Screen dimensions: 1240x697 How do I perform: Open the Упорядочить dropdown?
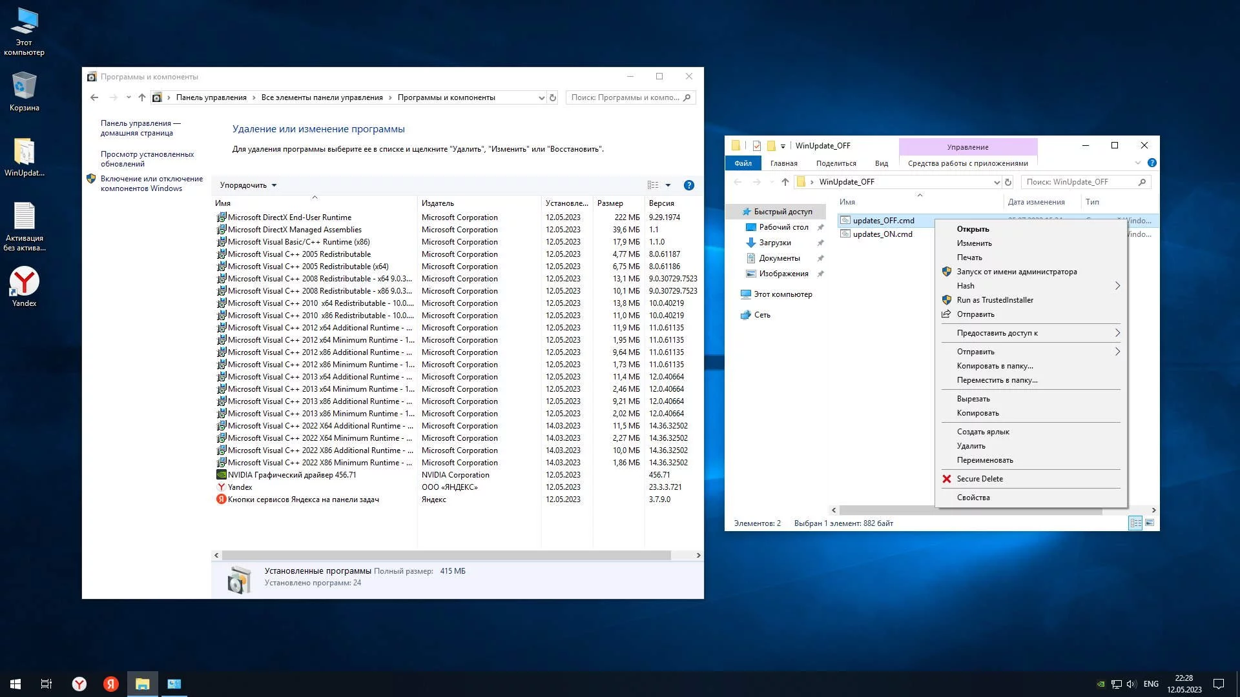(248, 185)
